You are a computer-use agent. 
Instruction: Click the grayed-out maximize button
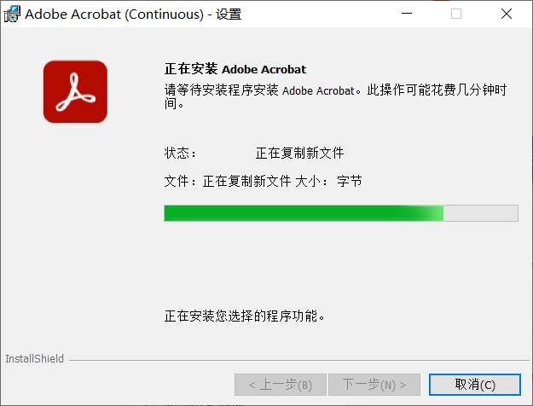(x=456, y=14)
